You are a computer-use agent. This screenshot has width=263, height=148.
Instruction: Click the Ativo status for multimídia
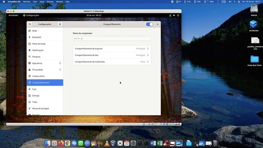(x=143, y=62)
